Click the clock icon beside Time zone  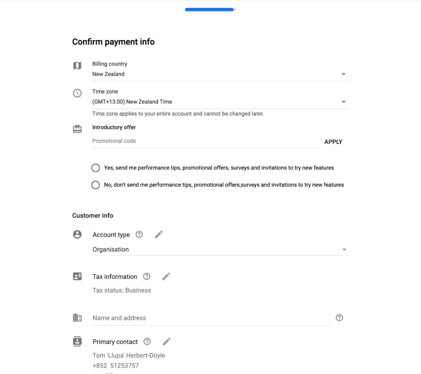click(77, 93)
